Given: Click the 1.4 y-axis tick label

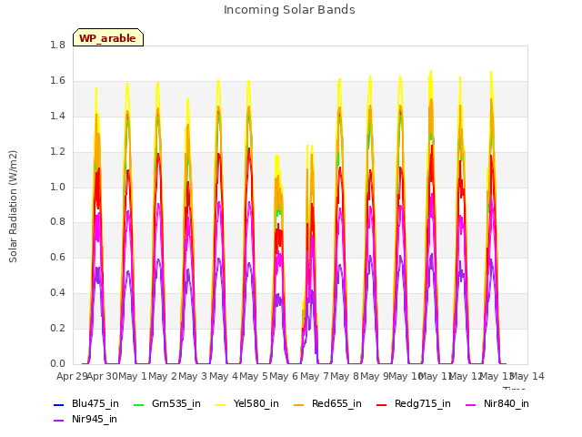Looking at the screenshot, I should pos(57,116).
